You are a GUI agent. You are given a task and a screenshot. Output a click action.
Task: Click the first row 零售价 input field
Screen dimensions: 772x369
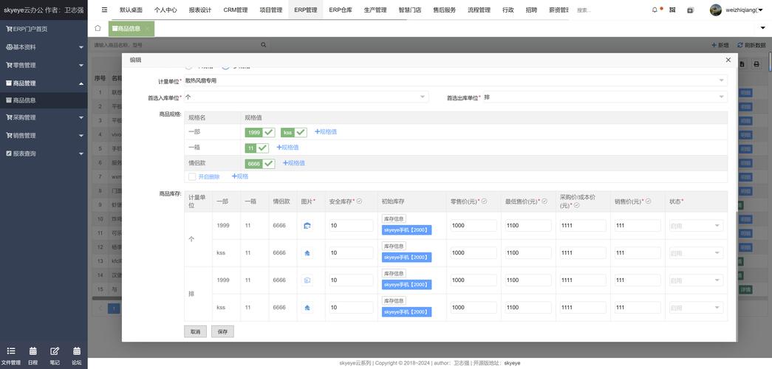click(x=473, y=225)
